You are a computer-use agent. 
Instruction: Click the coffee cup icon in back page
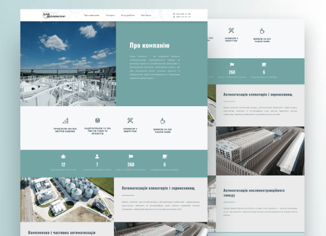[x=262, y=31]
